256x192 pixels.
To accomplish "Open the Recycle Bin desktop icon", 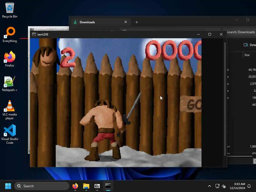I will [10, 10].
